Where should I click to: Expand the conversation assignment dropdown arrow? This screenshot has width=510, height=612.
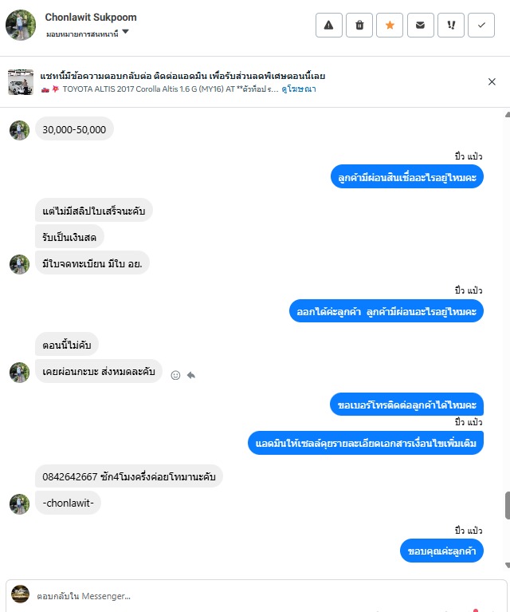coord(125,32)
